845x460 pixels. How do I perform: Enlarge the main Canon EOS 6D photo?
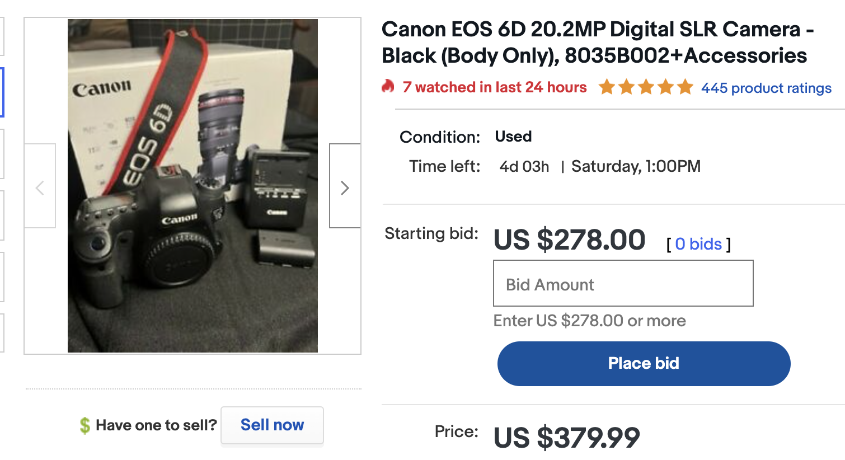[193, 186]
